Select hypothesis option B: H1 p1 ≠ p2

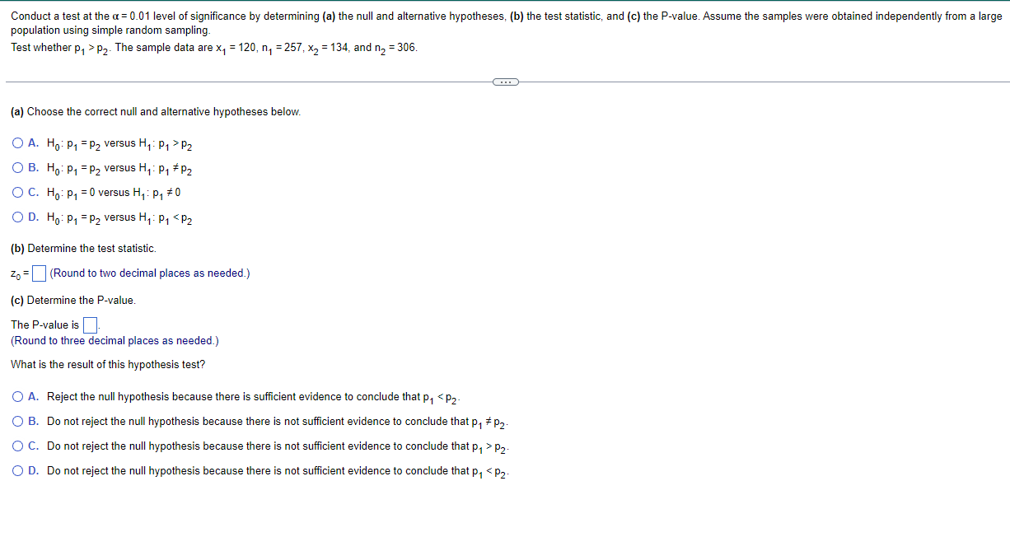(x=19, y=168)
